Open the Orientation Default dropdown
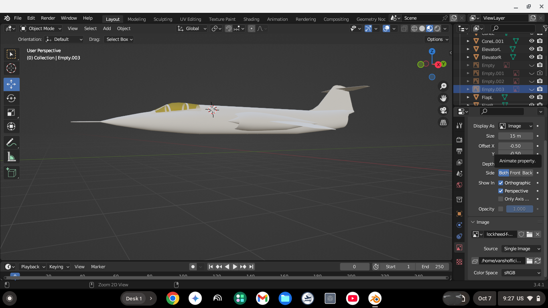Viewport: 548px width, 308px height. click(x=64, y=39)
